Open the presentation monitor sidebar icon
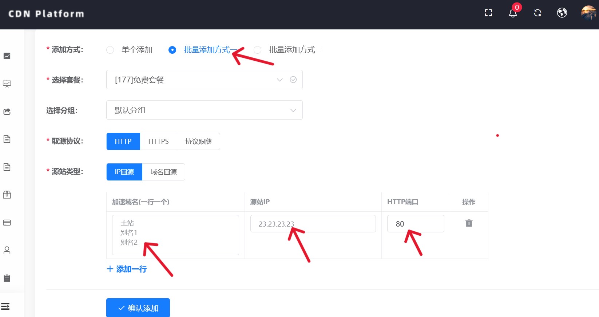Screen dimensions: 599x317 pyautogui.click(x=7, y=84)
